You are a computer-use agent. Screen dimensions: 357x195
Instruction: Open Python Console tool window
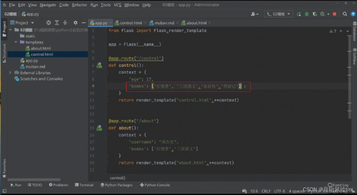point(155,185)
